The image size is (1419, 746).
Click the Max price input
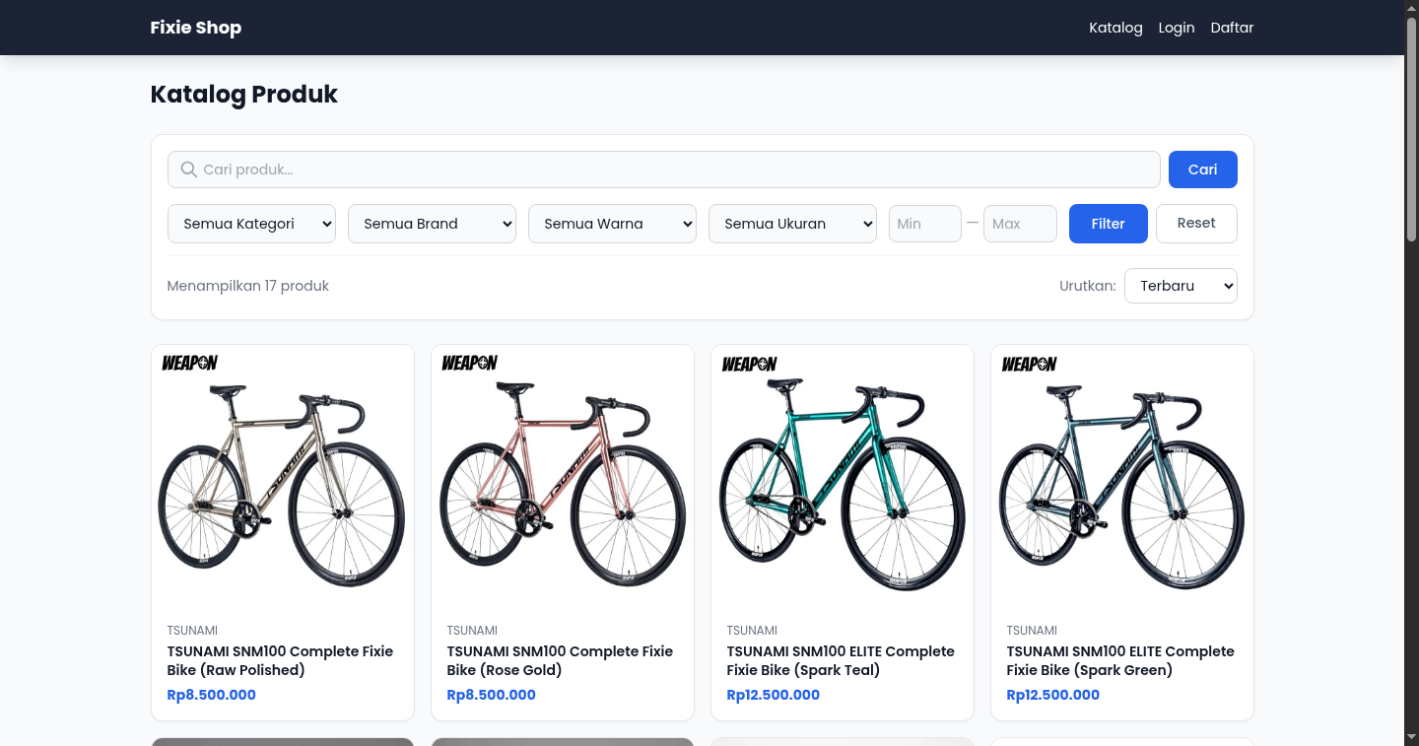1020,224
